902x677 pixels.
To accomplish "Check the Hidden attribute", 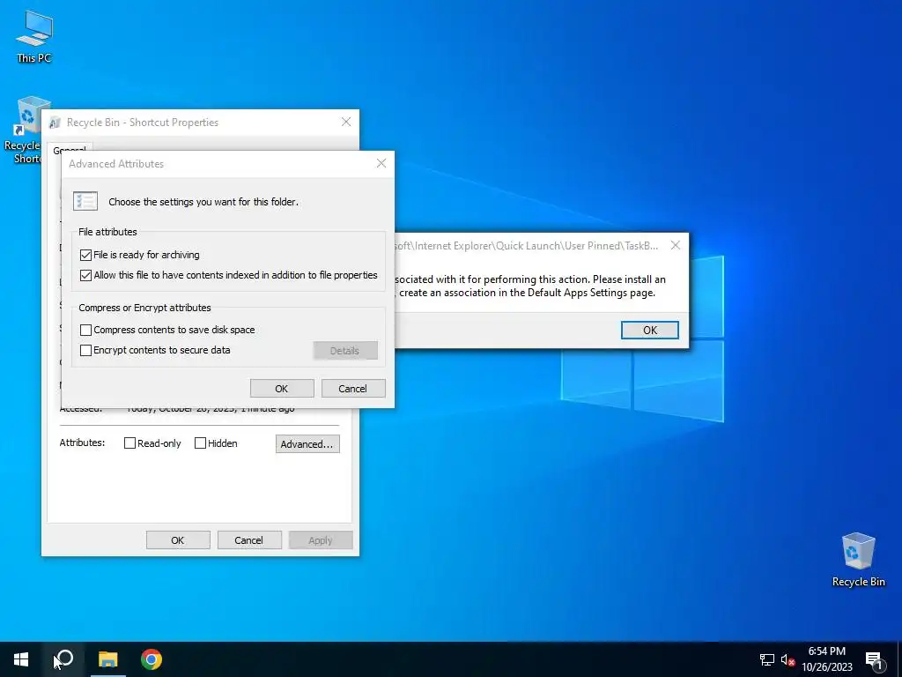I will (x=200, y=443).
